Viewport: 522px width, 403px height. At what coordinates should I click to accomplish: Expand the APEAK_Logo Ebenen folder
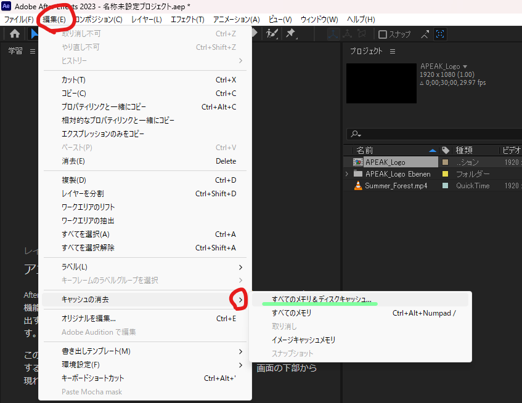[x=346, y=174]
